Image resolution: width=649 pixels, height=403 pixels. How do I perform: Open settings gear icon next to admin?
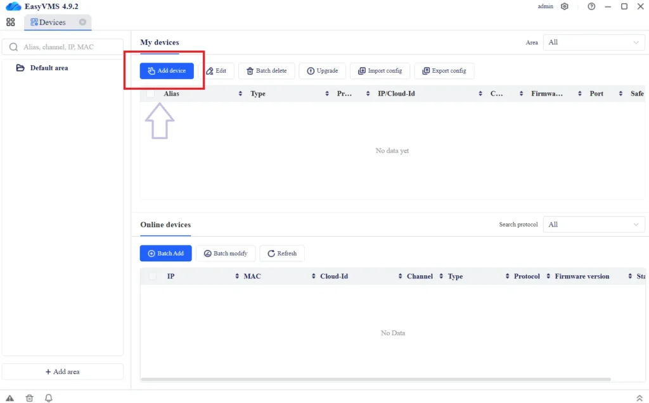[565, 6]
